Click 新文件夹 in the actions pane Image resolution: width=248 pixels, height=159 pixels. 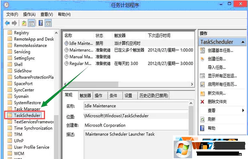point(216,93)
